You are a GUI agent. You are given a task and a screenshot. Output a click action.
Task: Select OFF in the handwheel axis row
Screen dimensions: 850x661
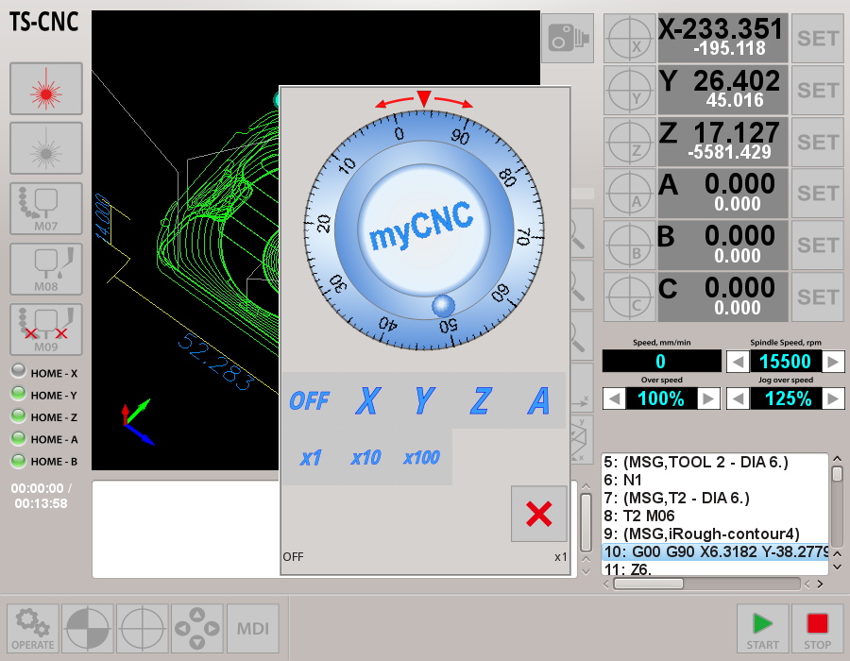pyautogui.click(x=309, y=401)
